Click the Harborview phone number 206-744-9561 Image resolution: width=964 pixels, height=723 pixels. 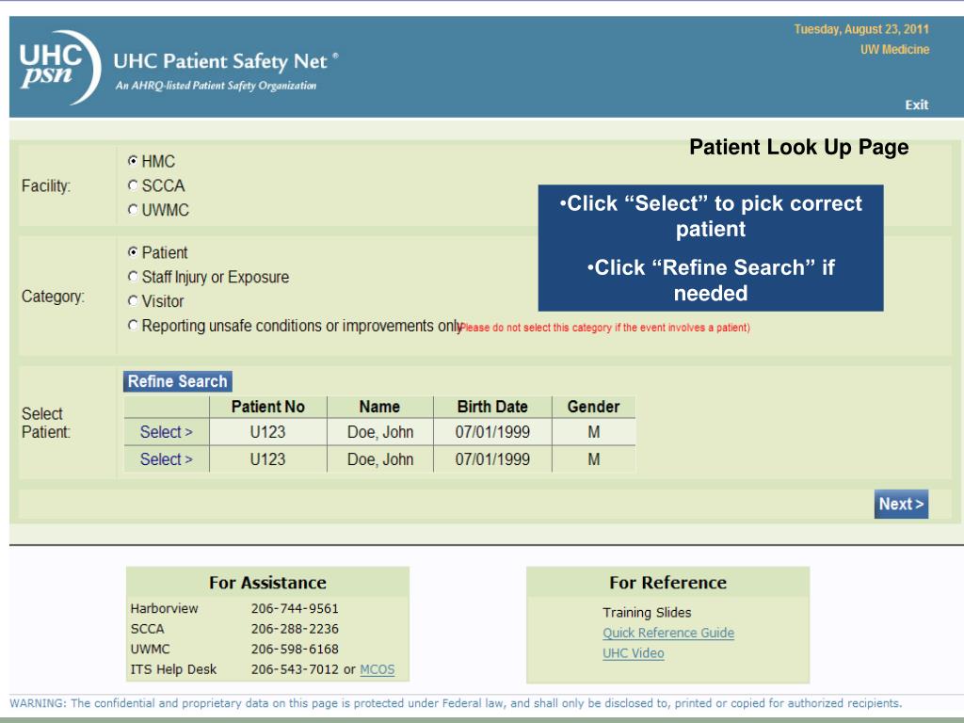point(295,609)
